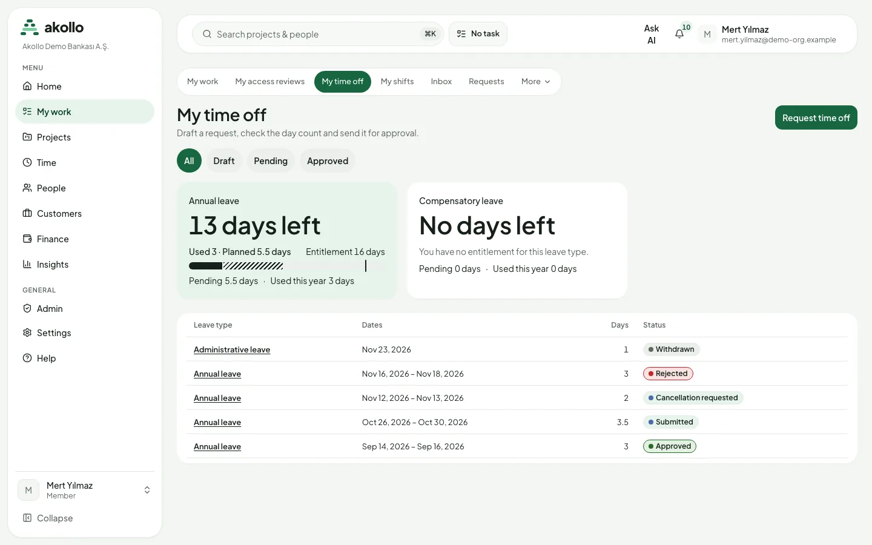872x545 pixels.
Task: Click the Approved status badge in table
Action: coord(670,446)
